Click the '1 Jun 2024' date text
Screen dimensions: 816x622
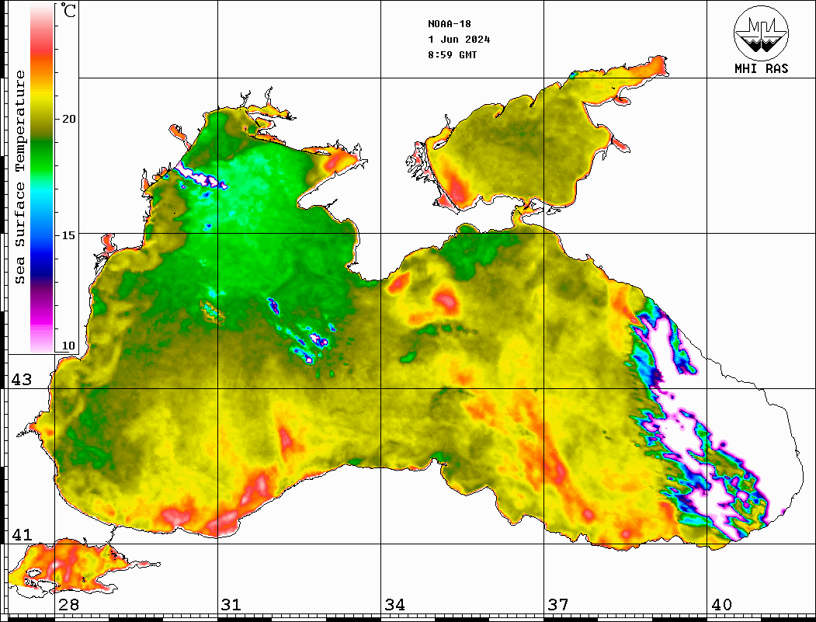(459, 40)
